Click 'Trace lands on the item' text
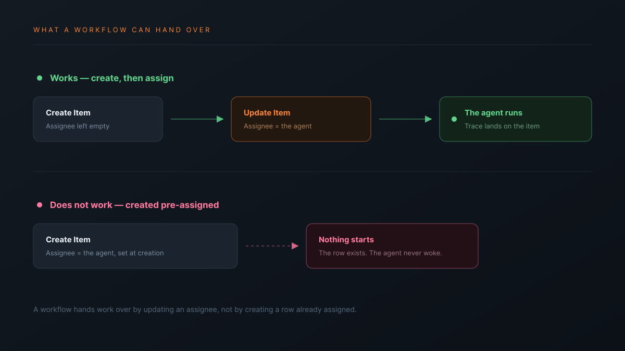 [x=502, y=126]
